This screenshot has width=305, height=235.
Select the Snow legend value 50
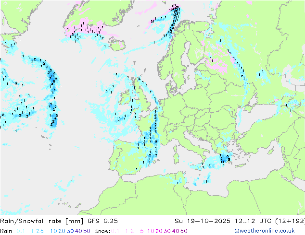[x=184, y=231]
